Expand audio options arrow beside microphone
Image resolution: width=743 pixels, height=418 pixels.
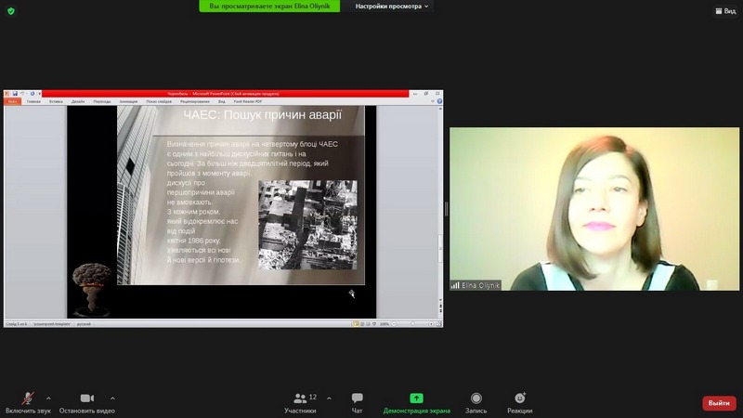[48, 398]
